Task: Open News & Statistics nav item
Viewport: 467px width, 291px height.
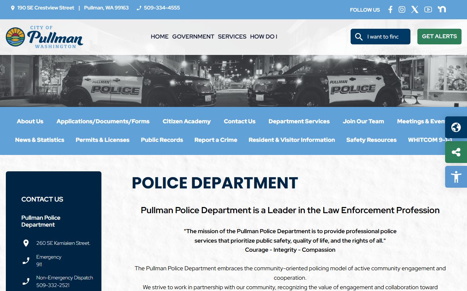Action: click(x=39, y=140)
